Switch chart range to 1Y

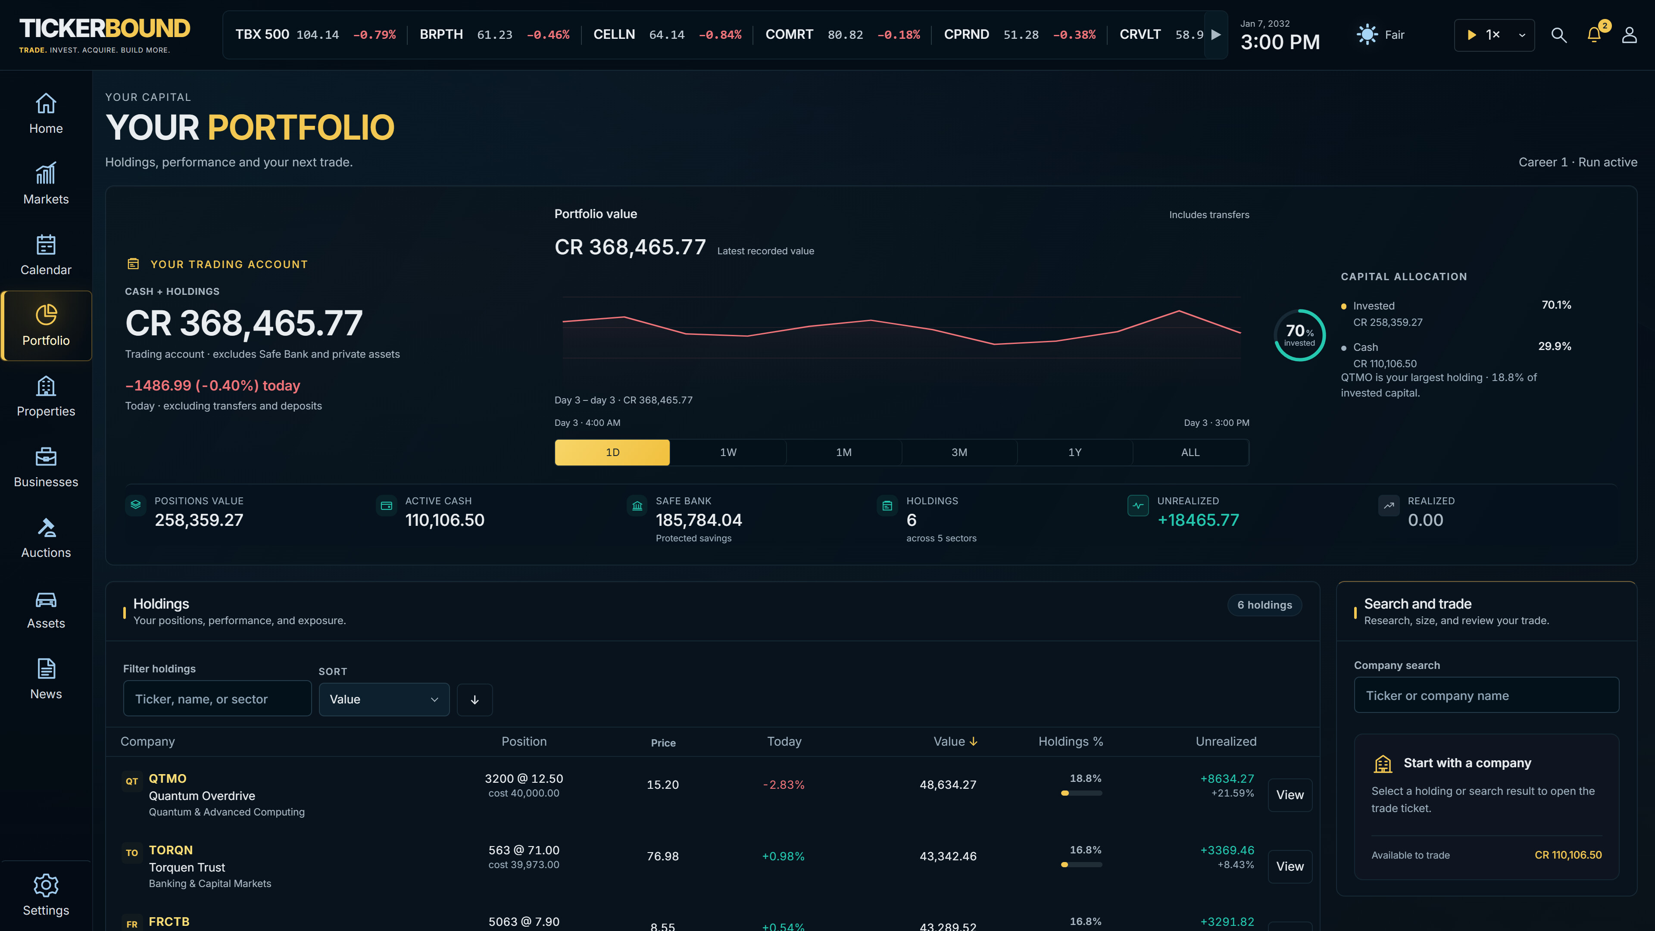pyautogui.click(x=1075, y=452)
